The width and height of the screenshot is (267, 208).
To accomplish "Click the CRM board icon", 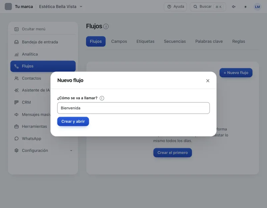I will [16, 102].
